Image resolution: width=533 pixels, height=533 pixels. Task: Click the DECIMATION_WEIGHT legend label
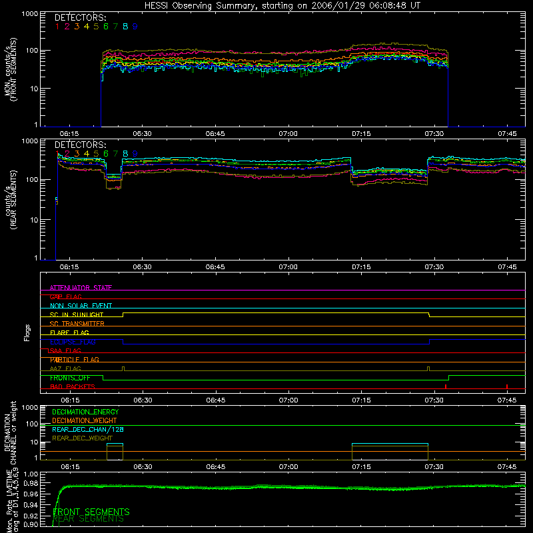(x=85, y=421)
